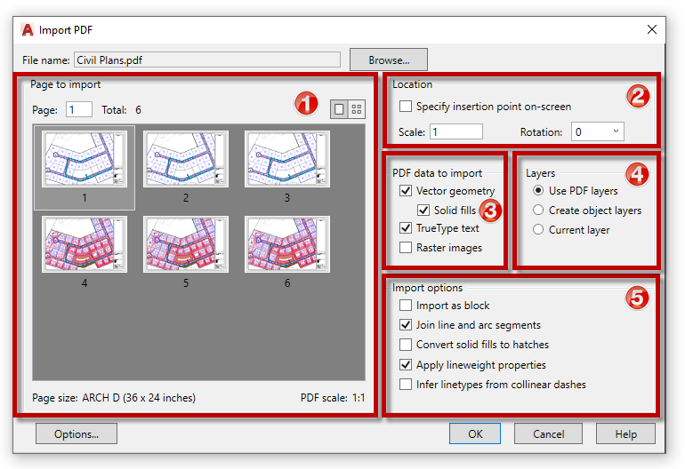
Task: Close the Import PDF dialog
Action: point(652,29)
